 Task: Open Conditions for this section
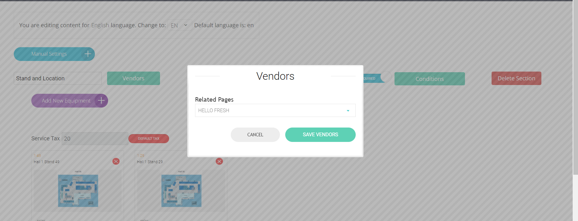[429, 79]
